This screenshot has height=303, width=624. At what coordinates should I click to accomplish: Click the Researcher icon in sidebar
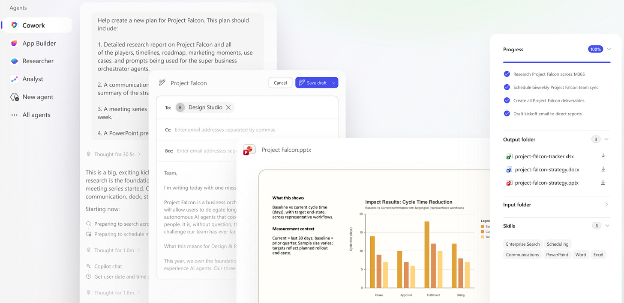pos(15,61)
